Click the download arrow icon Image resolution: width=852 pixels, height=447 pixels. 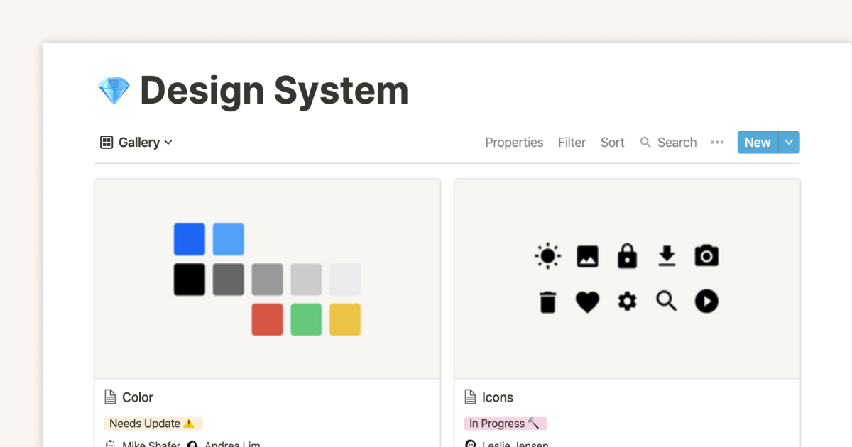667,256
